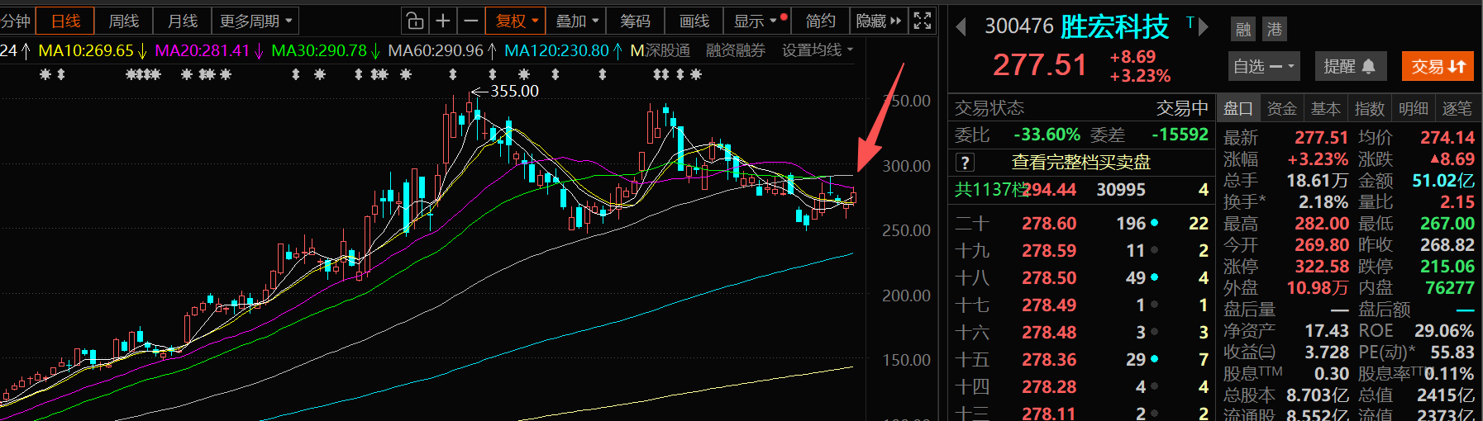
Task: Switch to 基本 fundamentals tab
Action: [1325, 108]
